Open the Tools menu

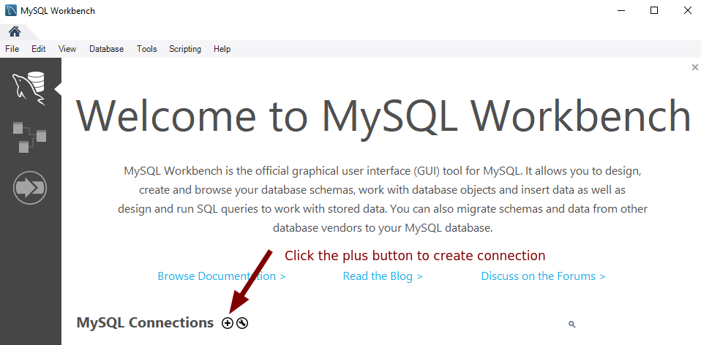pyautogui.click(x=146, y=49)
